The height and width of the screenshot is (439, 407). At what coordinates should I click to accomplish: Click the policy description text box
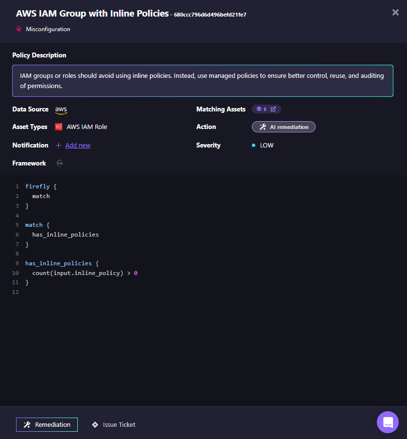pos(202,81)
